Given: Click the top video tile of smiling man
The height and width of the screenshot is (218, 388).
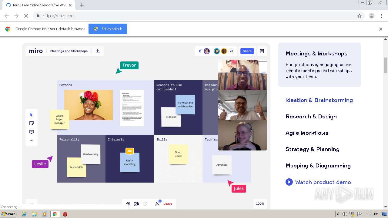Looking at the screenshot, I should click(x=242, y=75).
